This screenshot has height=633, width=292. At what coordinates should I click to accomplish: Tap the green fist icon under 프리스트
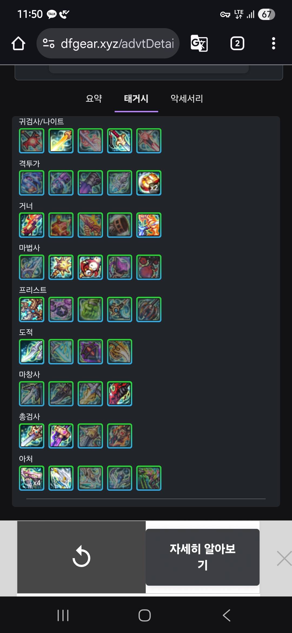[90, 309]
